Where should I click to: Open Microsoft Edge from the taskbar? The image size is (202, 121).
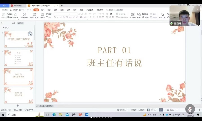(54, 115)
